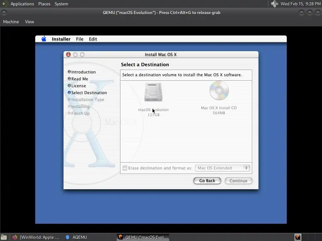This screenshot has height=241, width=322.
Task: Click the 564MB size text
Action: 219,113
